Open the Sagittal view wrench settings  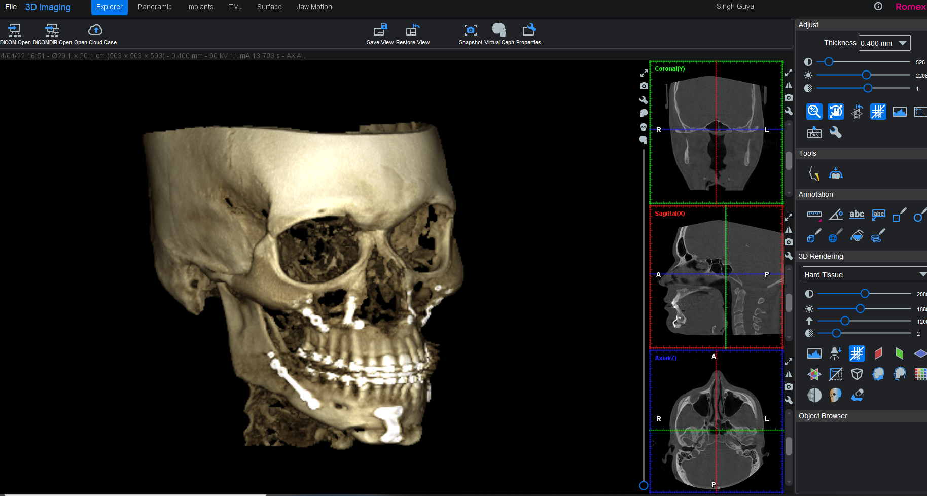(x=789, y=256)
